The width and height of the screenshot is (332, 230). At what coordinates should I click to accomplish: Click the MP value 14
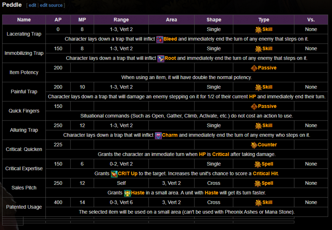(x=82, y=202)
